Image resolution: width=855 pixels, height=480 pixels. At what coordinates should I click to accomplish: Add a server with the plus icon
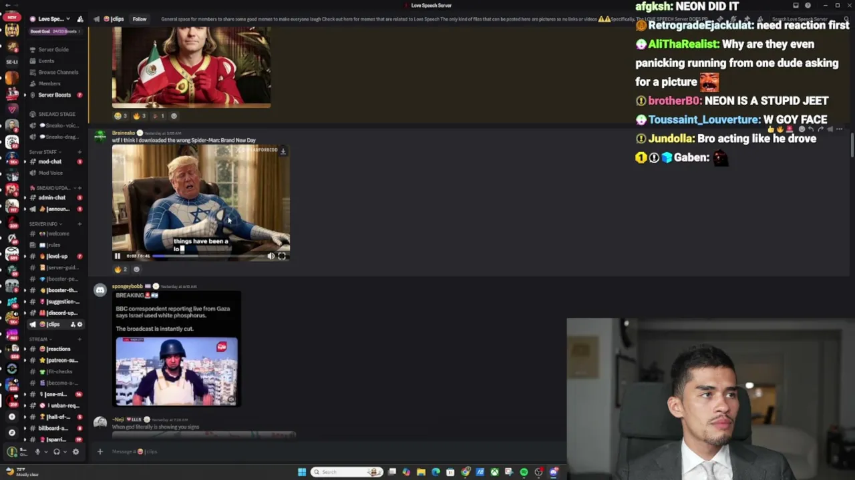pos(11,417)
